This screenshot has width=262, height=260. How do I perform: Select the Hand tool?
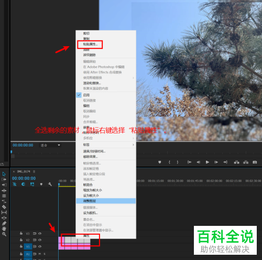click(4, 228)
